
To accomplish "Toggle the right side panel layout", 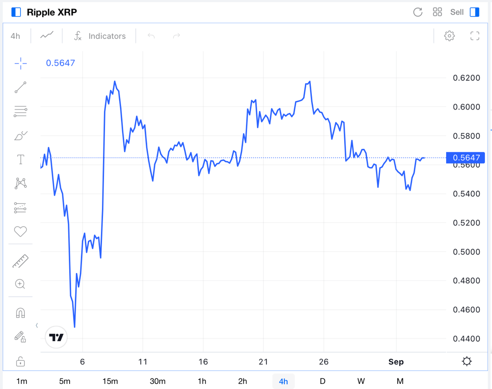I will (474, 12).
